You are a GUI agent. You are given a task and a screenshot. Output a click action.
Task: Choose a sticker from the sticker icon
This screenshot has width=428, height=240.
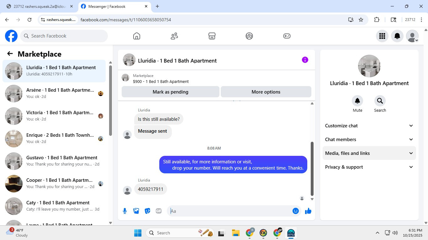(147, 211)
